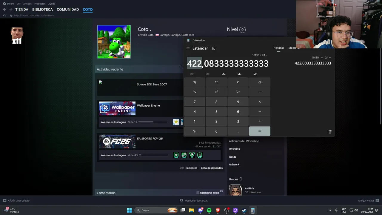This screenshot has width=382, height=215.
Task: Click the number 0 key
Action: click(216, 131)
